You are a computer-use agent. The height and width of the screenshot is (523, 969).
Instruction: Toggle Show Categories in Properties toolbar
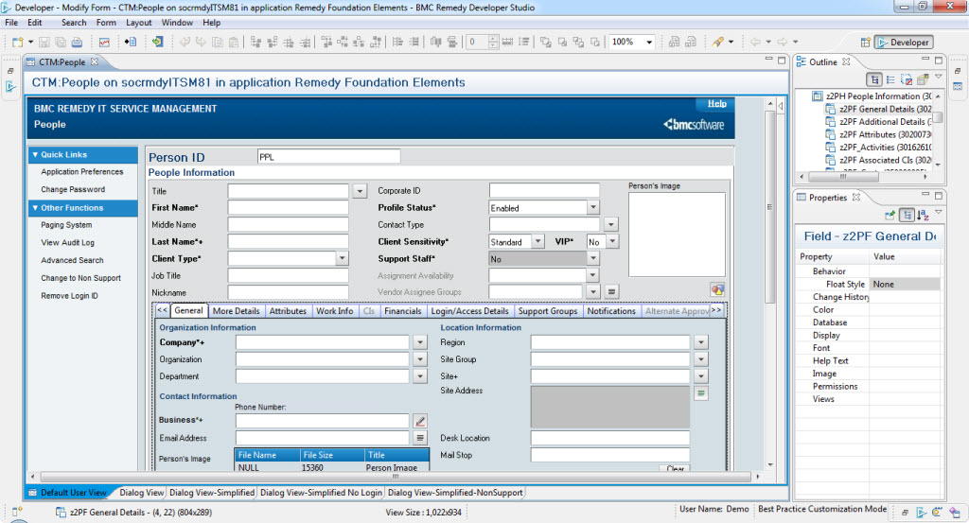click(907, 215)
